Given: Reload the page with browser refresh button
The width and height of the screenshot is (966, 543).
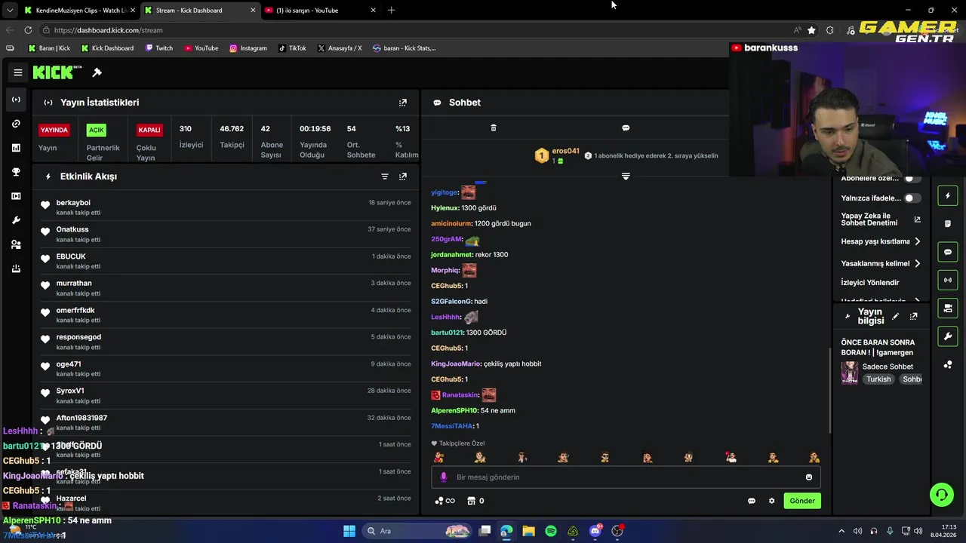Looking at the screenshot, I should (28, 30).
